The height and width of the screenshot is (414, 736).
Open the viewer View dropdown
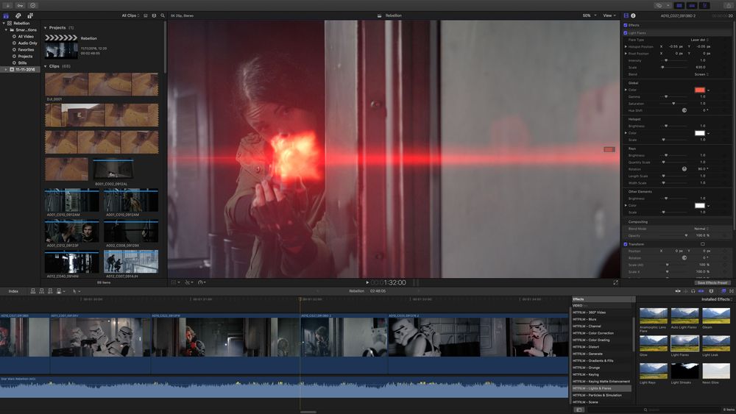click(609, 15)
